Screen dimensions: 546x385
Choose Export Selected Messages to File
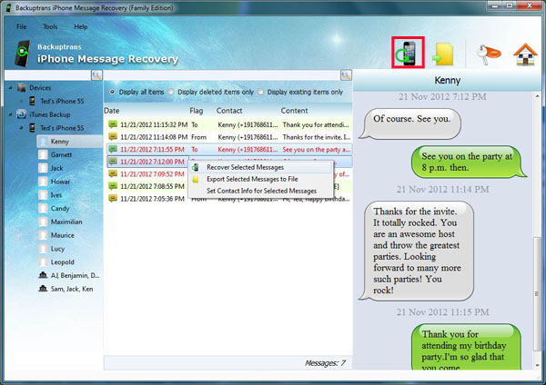260,179
